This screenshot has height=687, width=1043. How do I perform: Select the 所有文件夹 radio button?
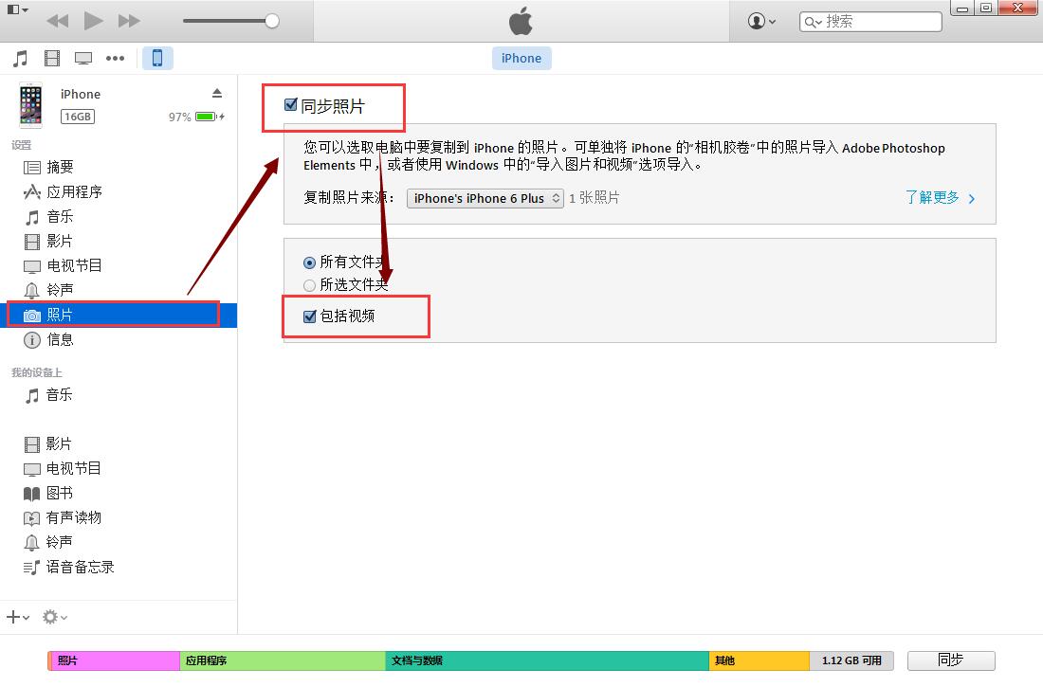309,262
